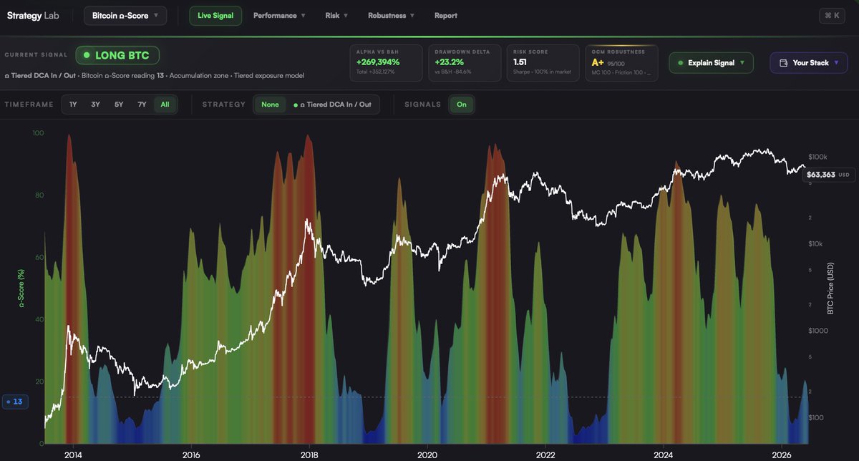This screenshot has width=859, height=461.
Task: Click the 'vs B&H -84.6%' subtext
Action: coord(452,72)
